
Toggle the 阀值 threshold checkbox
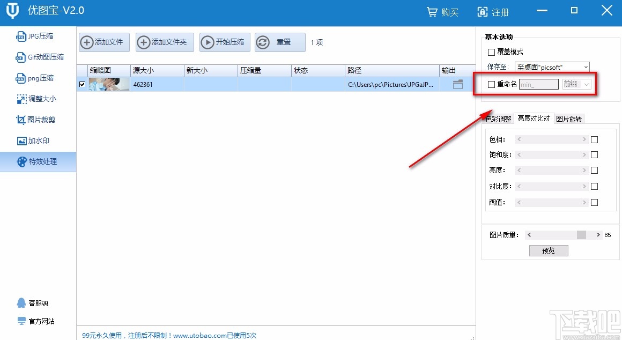click(x=594, y=202)
